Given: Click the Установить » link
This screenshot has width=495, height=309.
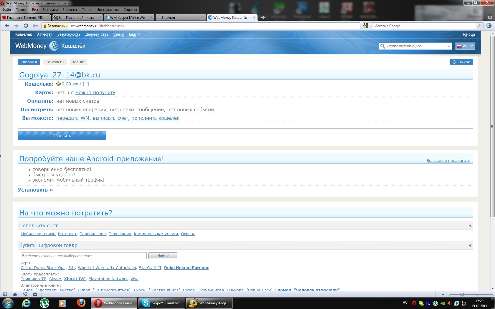Looking at the screenshot, I should (35, 190).
